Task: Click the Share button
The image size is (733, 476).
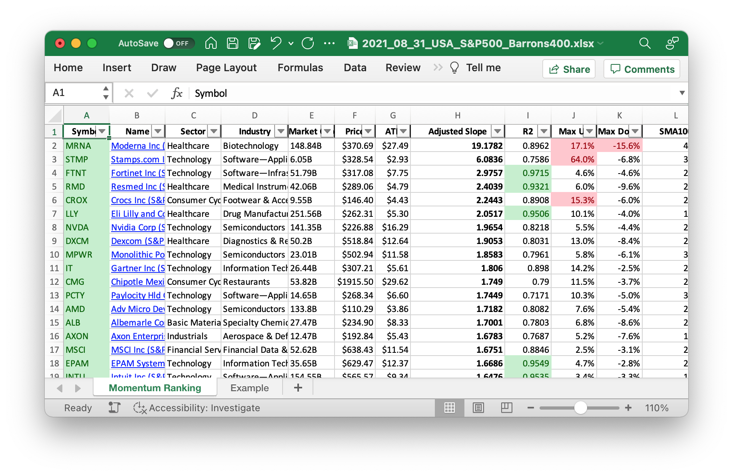Action: coord(569,69)
